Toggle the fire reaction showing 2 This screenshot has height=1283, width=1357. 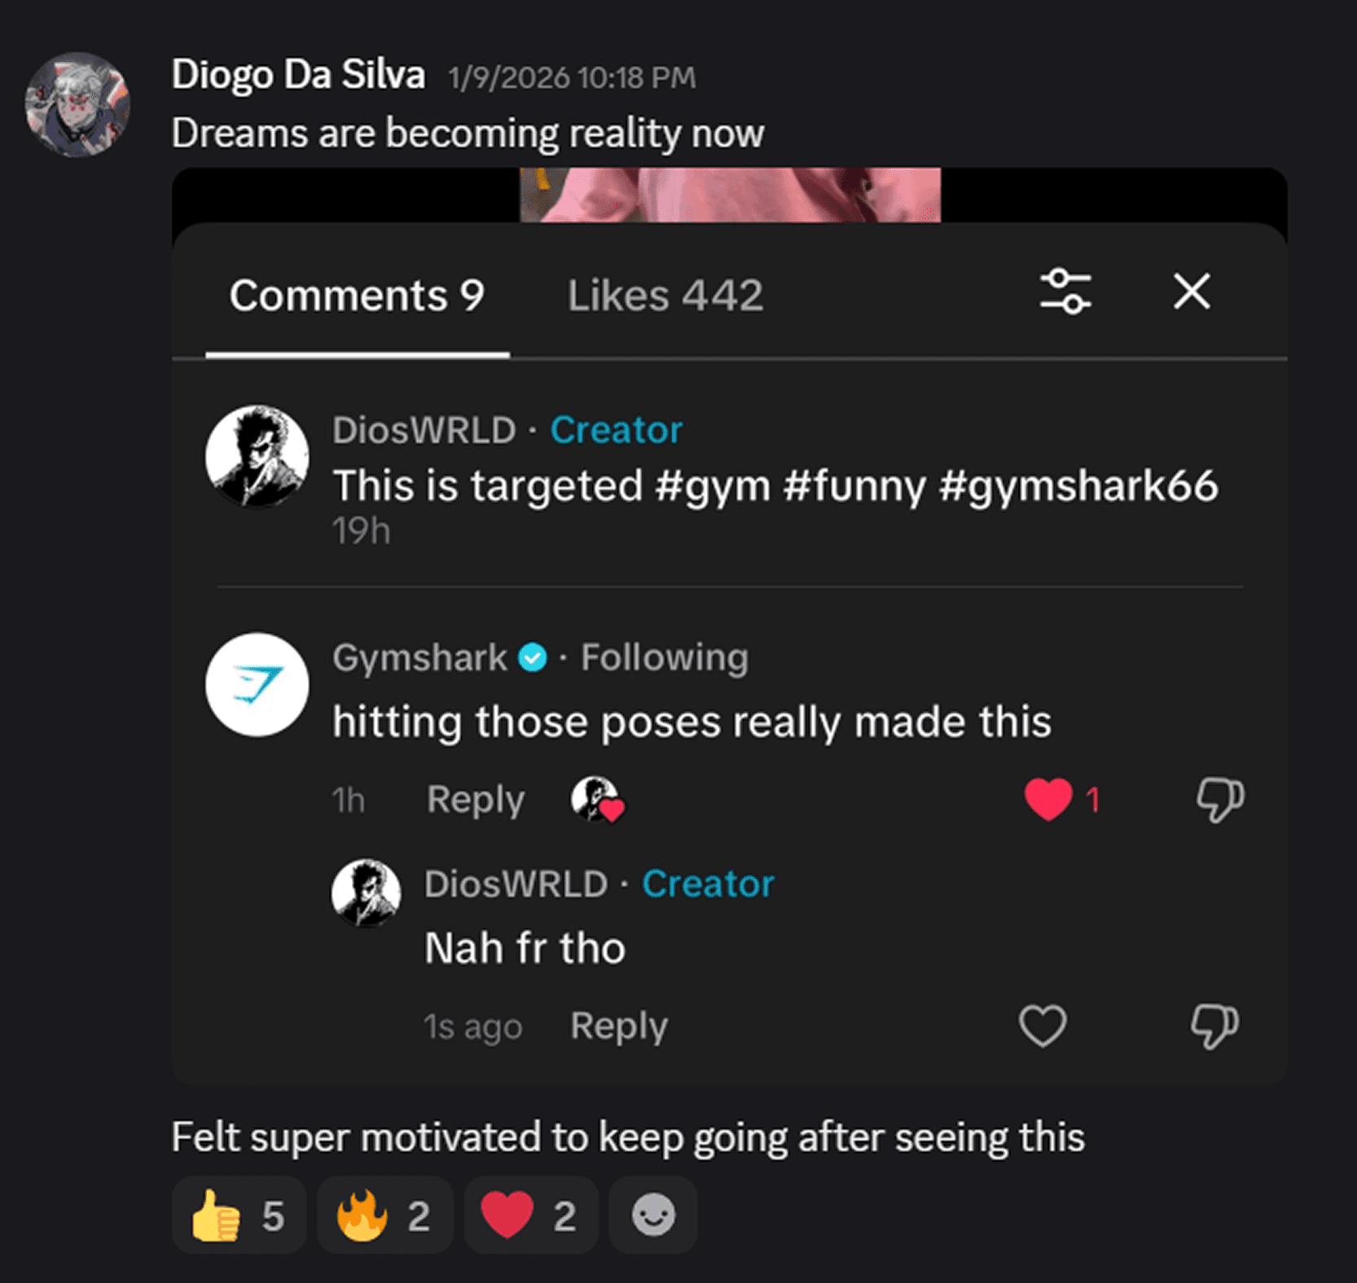[x=384, y=1215]
